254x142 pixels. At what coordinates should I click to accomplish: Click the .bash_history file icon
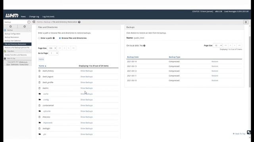(39, 71)
